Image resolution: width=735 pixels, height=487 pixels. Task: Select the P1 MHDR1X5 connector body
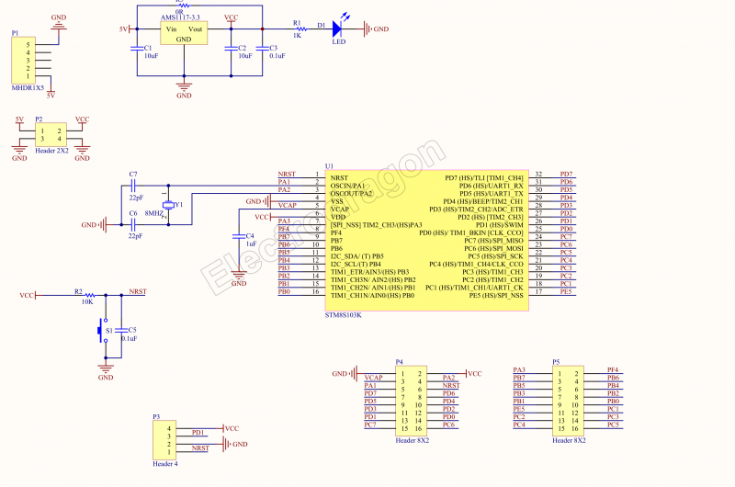(23, 61)
